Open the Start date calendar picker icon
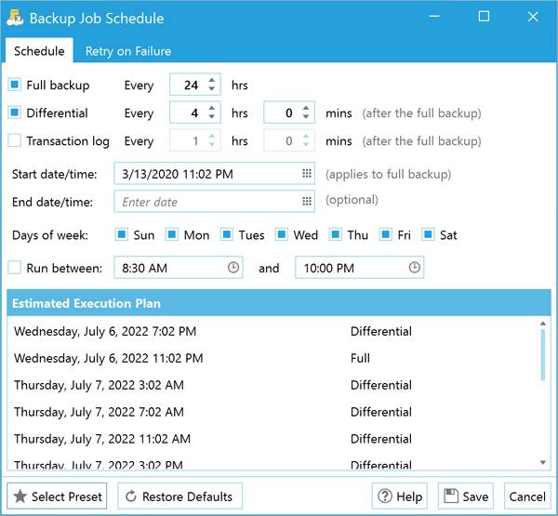The image size is (558, 516). click(x=307, y=174)
